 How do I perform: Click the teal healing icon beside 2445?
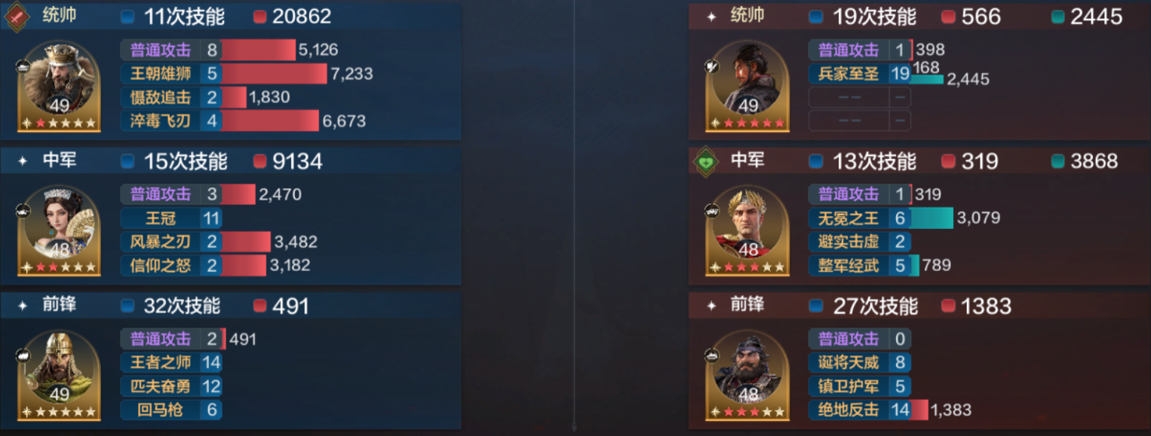1057,17
